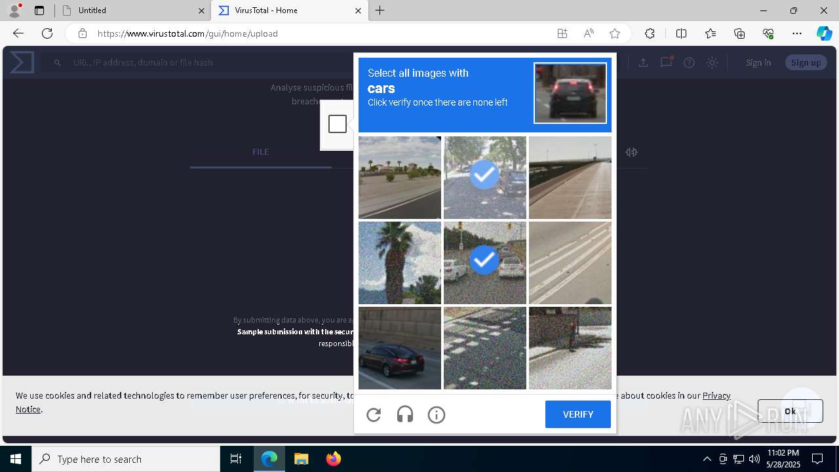The image size is (839, 472).
Task: Open Task View on taskbar
Action: [x=236, y=459]
